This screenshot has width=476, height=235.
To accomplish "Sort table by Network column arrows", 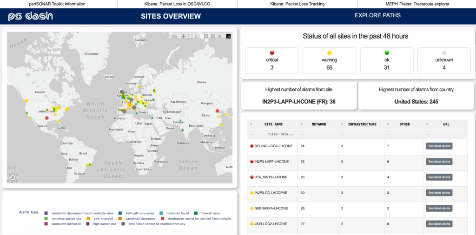I will (302, 124).
